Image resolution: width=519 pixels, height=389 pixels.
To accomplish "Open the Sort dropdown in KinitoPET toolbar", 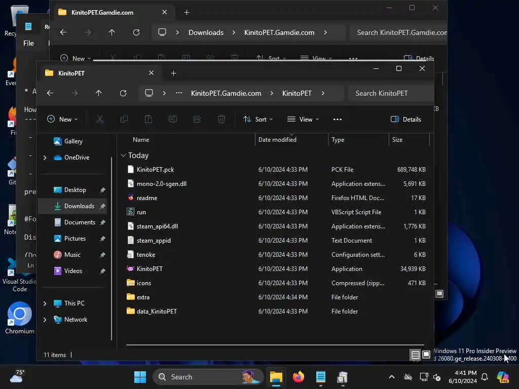I will (x=258, y=120).
